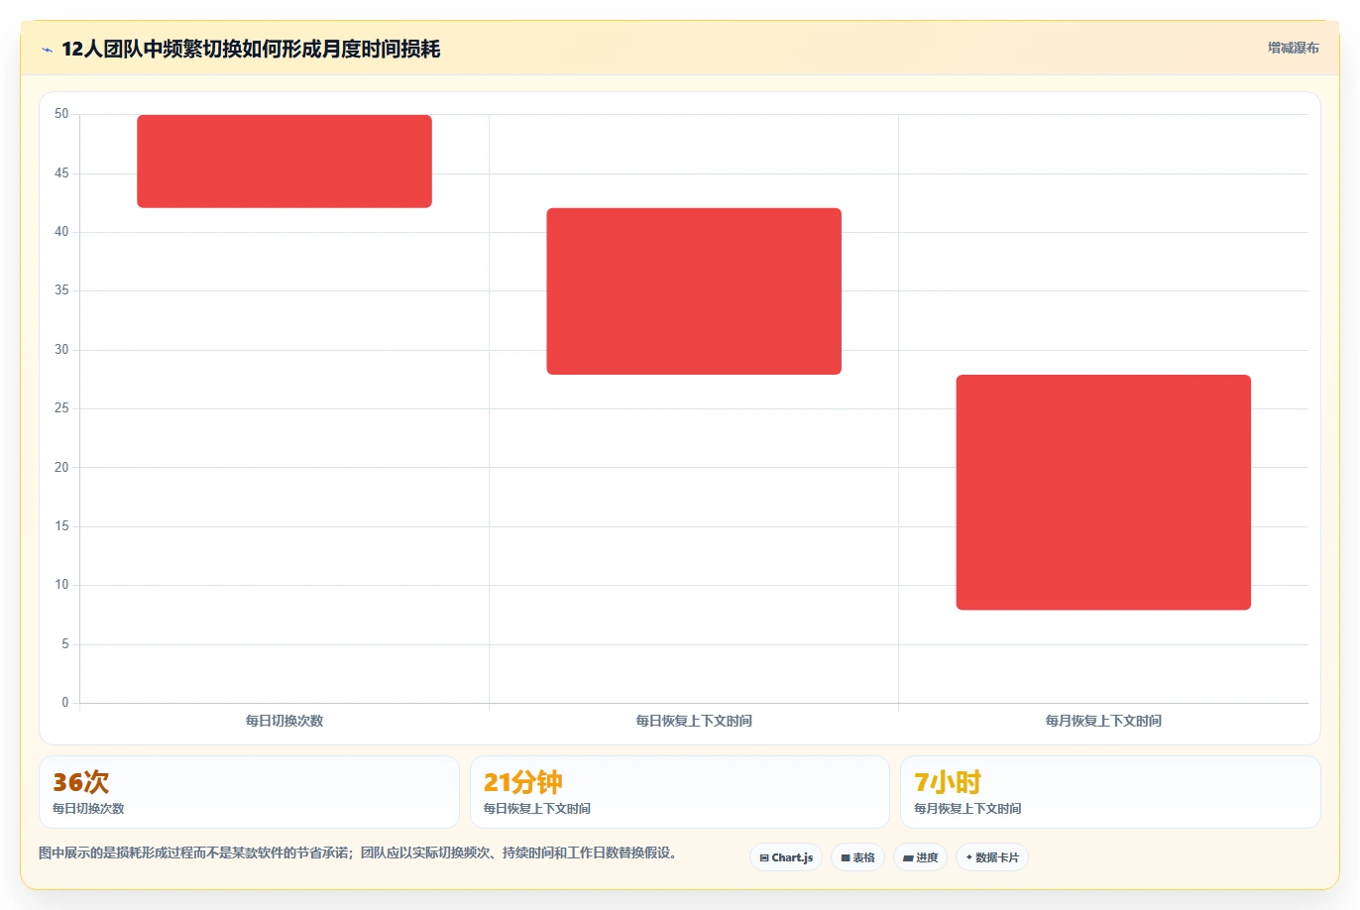Select the 表格 tag chip
Screen dimensions: 1360x910
coord(857,857)
